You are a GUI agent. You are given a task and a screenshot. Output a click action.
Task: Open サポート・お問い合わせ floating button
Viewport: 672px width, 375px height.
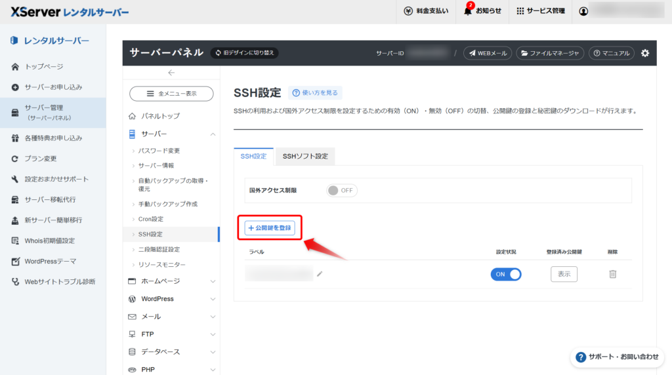tap(616, 357)
